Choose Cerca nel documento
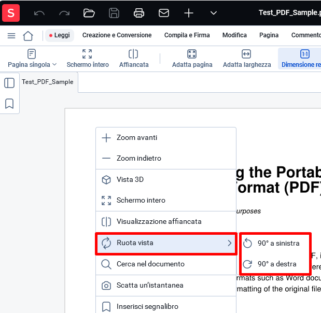Image resolution: width=321 pixels, height=313 pixels. tap(166, 264)
